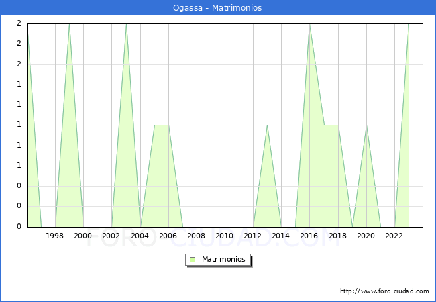Click the 1999 peak of the chart
436x302 pixels.
coord(69,24)
